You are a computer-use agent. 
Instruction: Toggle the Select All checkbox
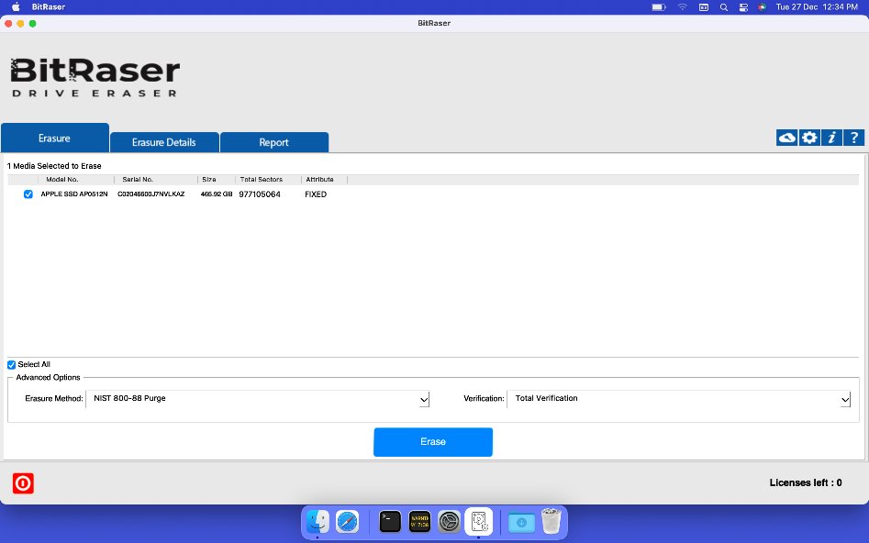[11, 364]
